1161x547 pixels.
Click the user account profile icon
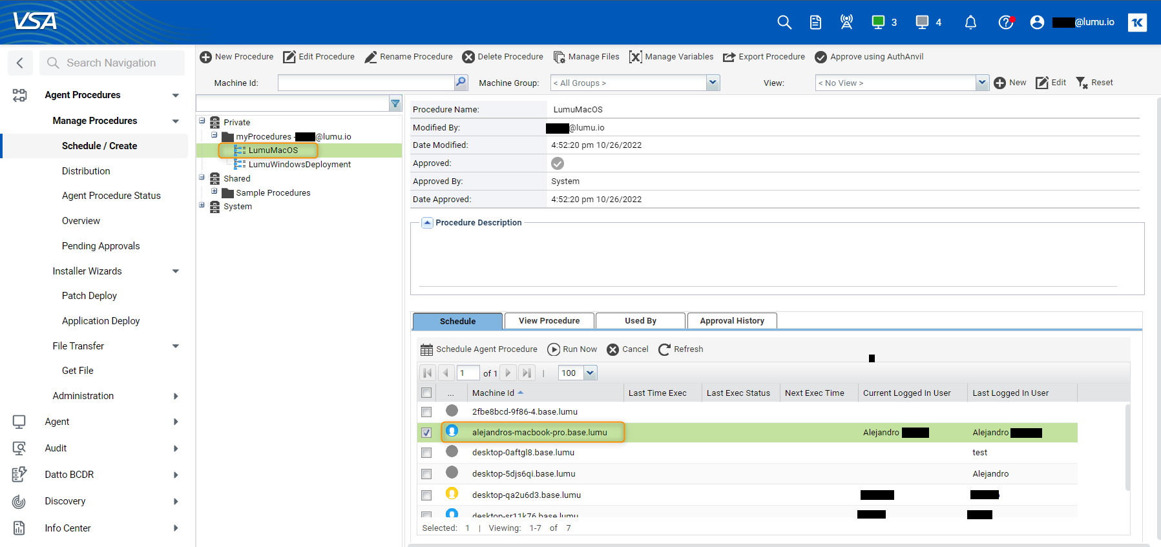(x=1037, y=23)
